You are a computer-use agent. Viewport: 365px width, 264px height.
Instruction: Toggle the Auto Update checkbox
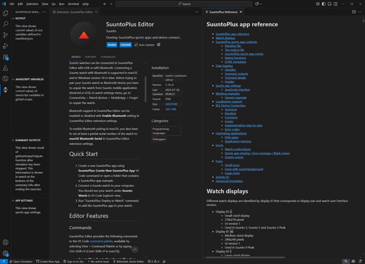coord(136,45)
